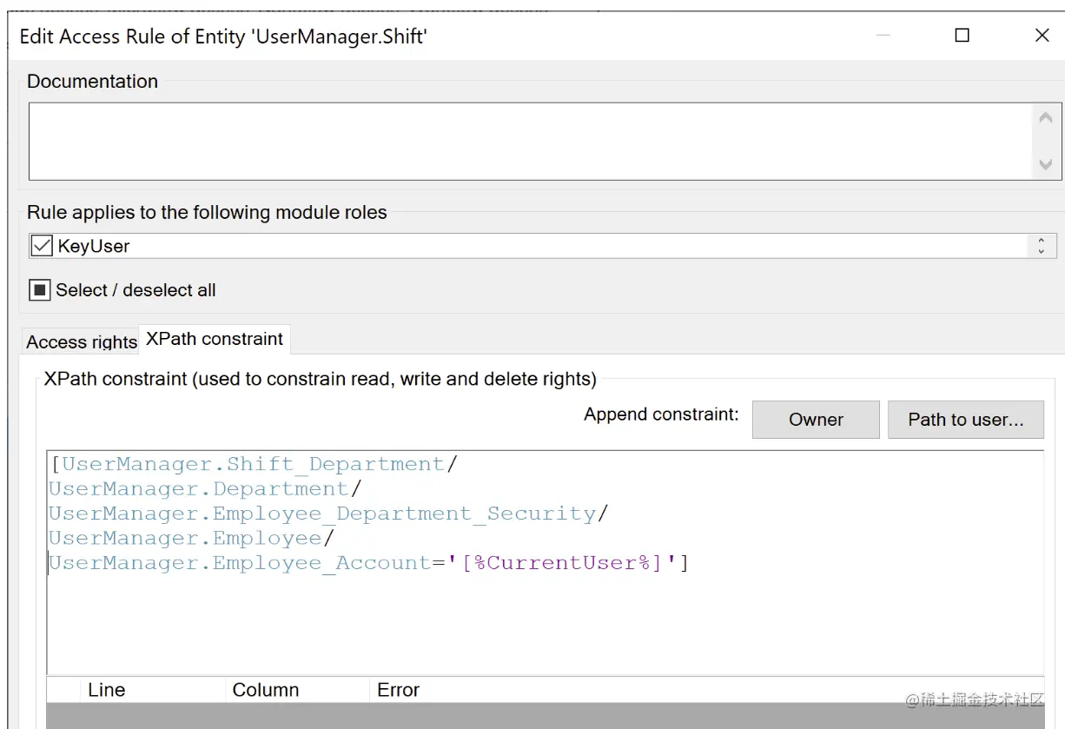Image resolution: width=1065 pixels, height=729 pixels.
Task: Toggle the KeyUser module role checkbox
Action: tap(41, 246)
